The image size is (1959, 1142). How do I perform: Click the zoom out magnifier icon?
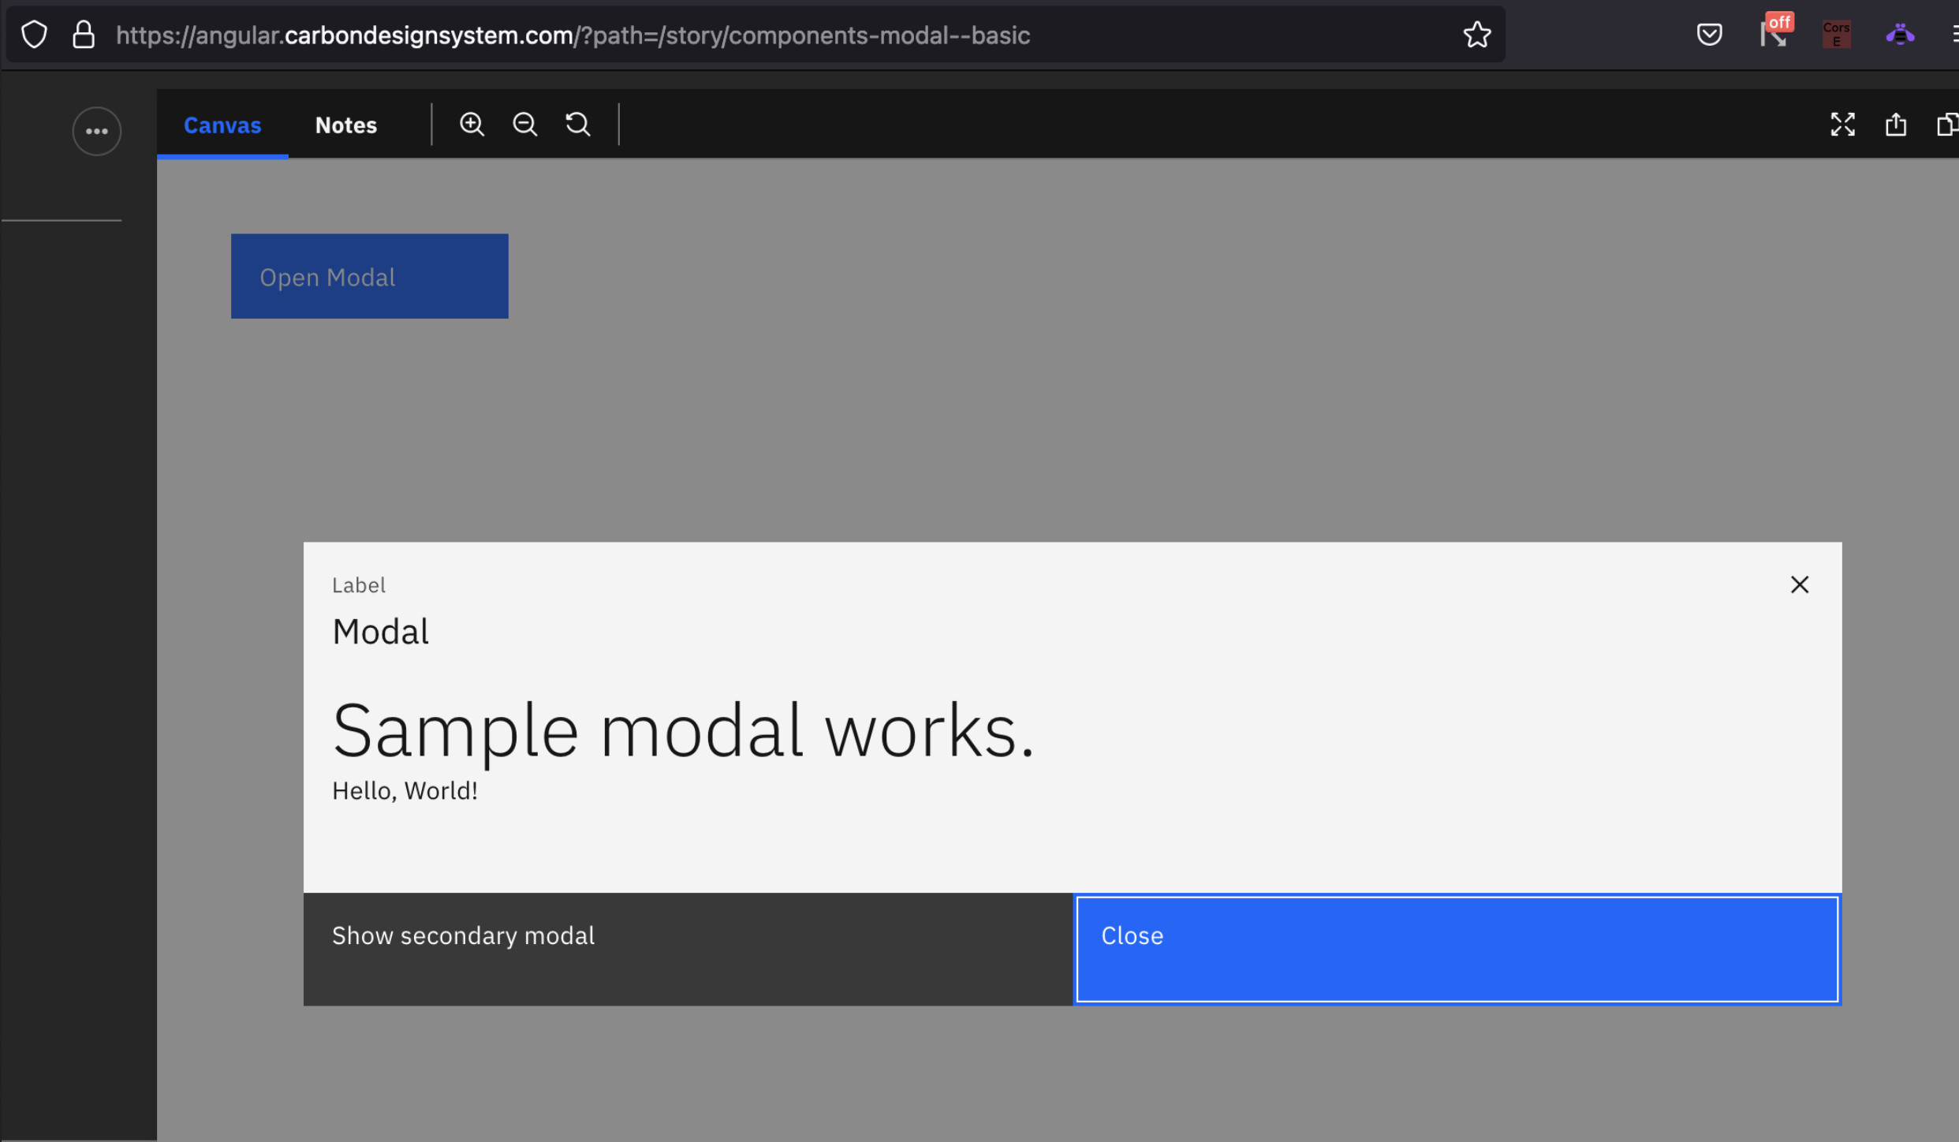point(524,125)
